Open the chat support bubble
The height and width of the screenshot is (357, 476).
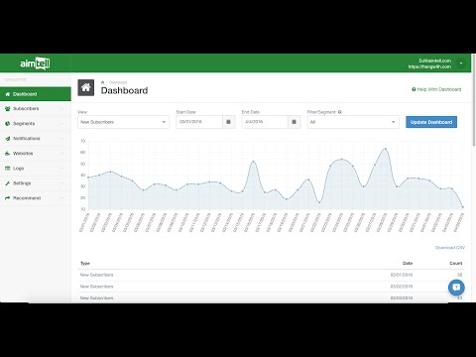click(x=456, y=288)
